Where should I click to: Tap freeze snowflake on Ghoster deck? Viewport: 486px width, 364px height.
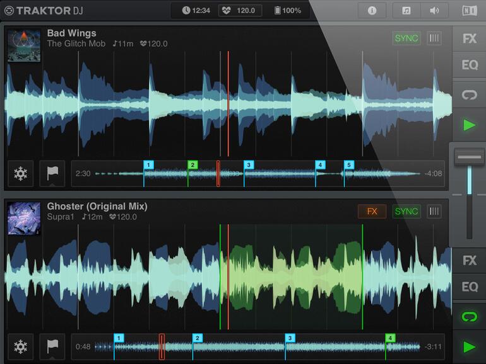point(20,346)
